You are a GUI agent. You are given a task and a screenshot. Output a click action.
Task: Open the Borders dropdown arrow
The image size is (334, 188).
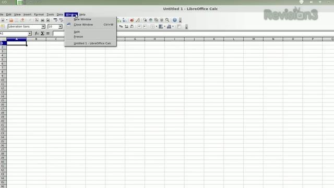tap(157, 27)
